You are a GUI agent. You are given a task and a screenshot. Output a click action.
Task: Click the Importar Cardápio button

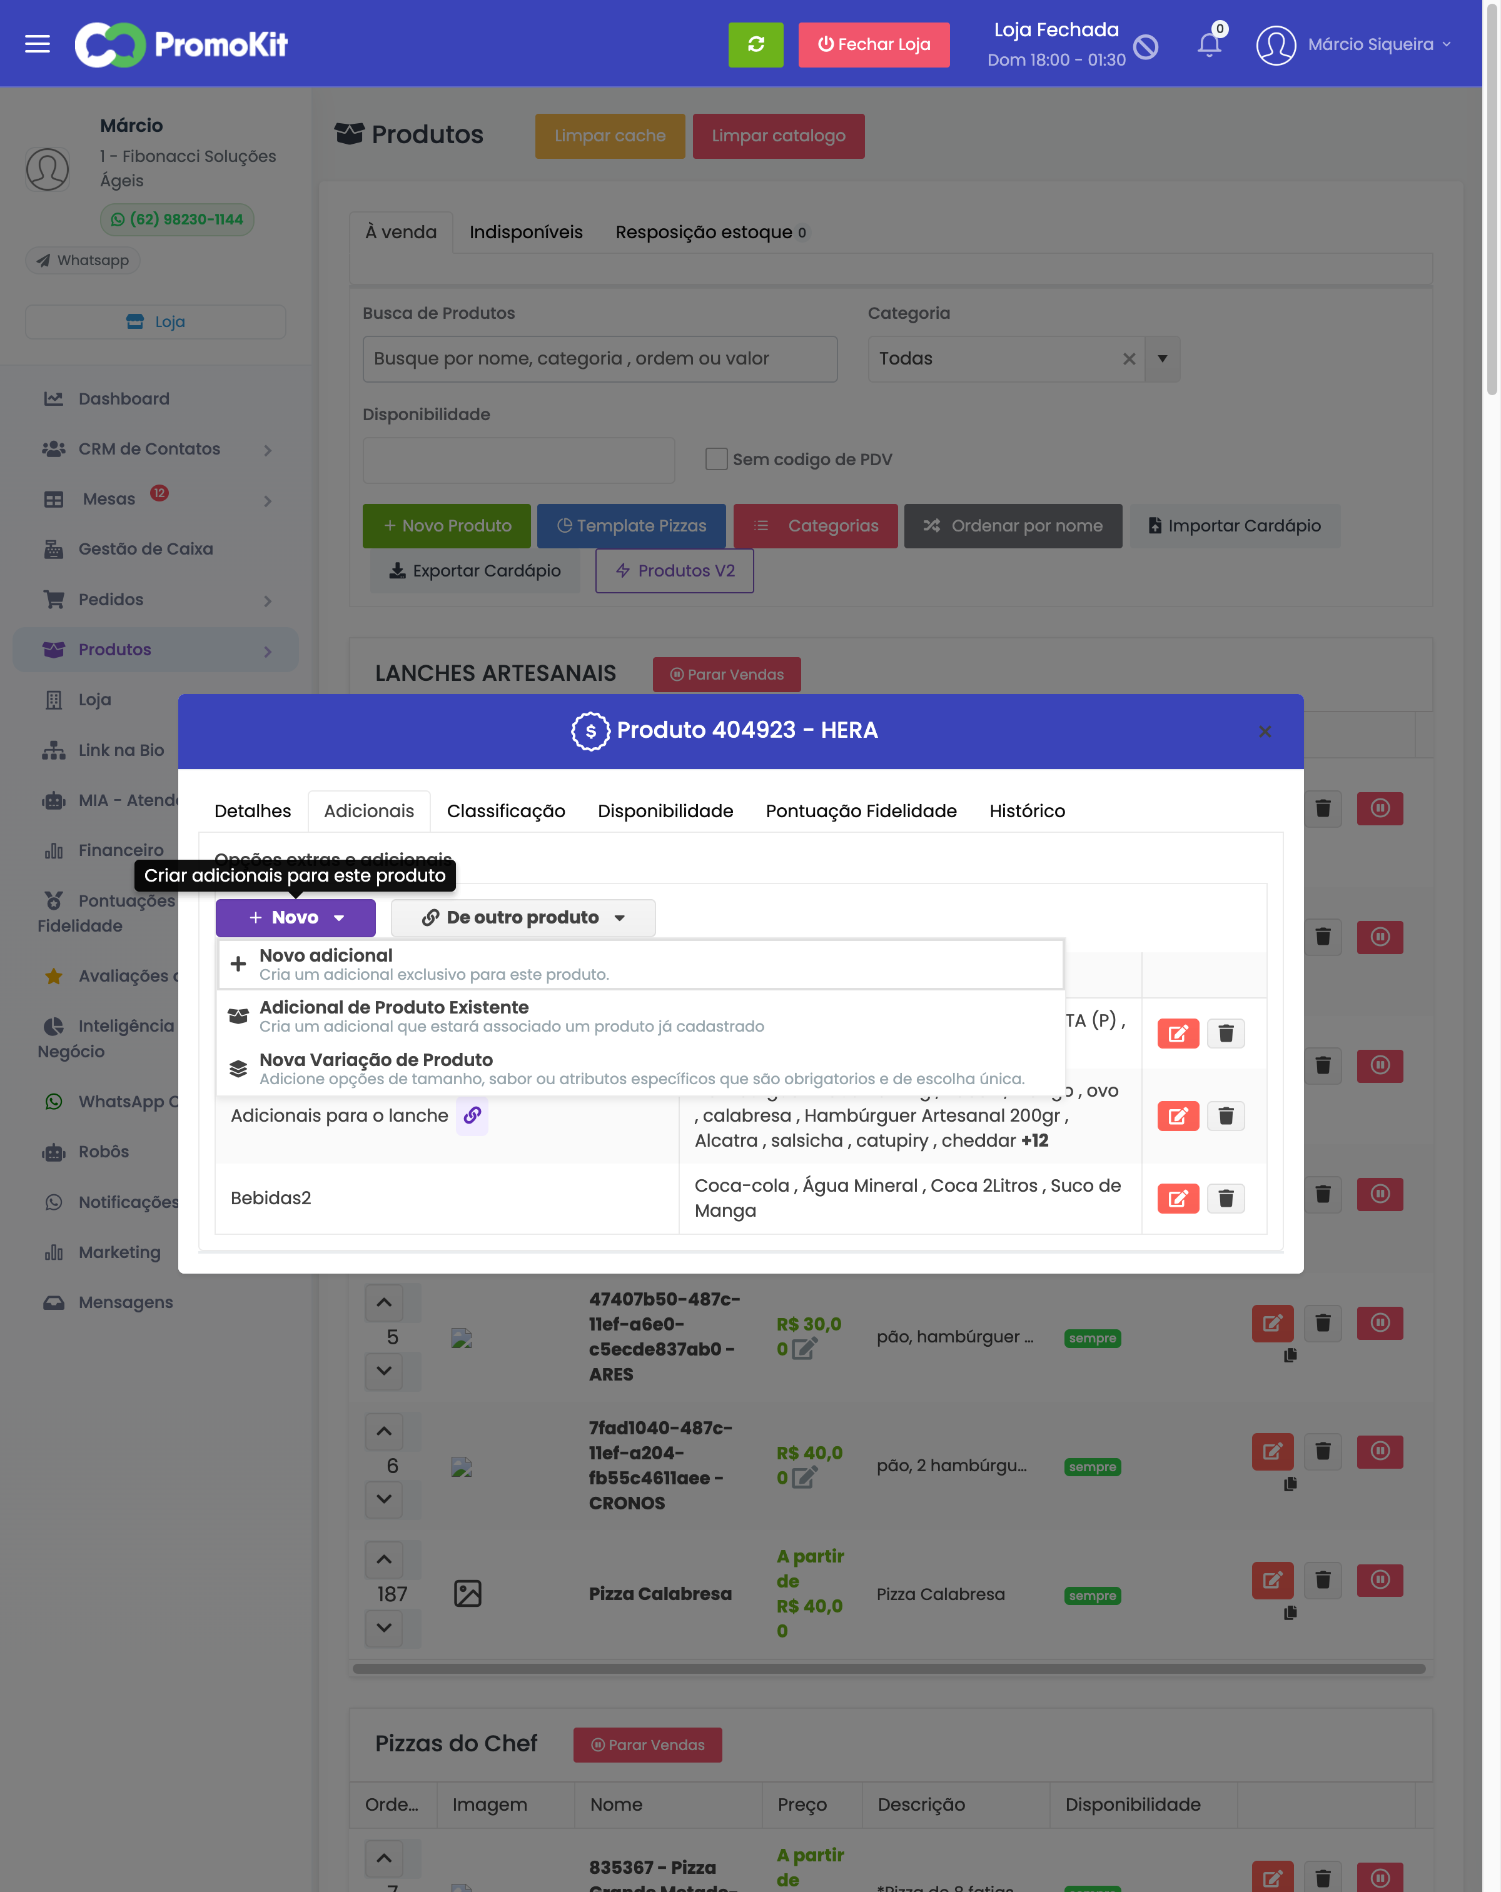point(1234,526)
